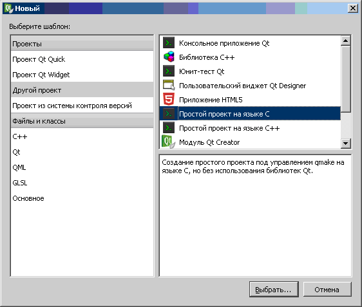Viewport: 362px width, 307px height.
Task: Select the Простой проект на языке C++ icon
Action: [x=169, y=128]
